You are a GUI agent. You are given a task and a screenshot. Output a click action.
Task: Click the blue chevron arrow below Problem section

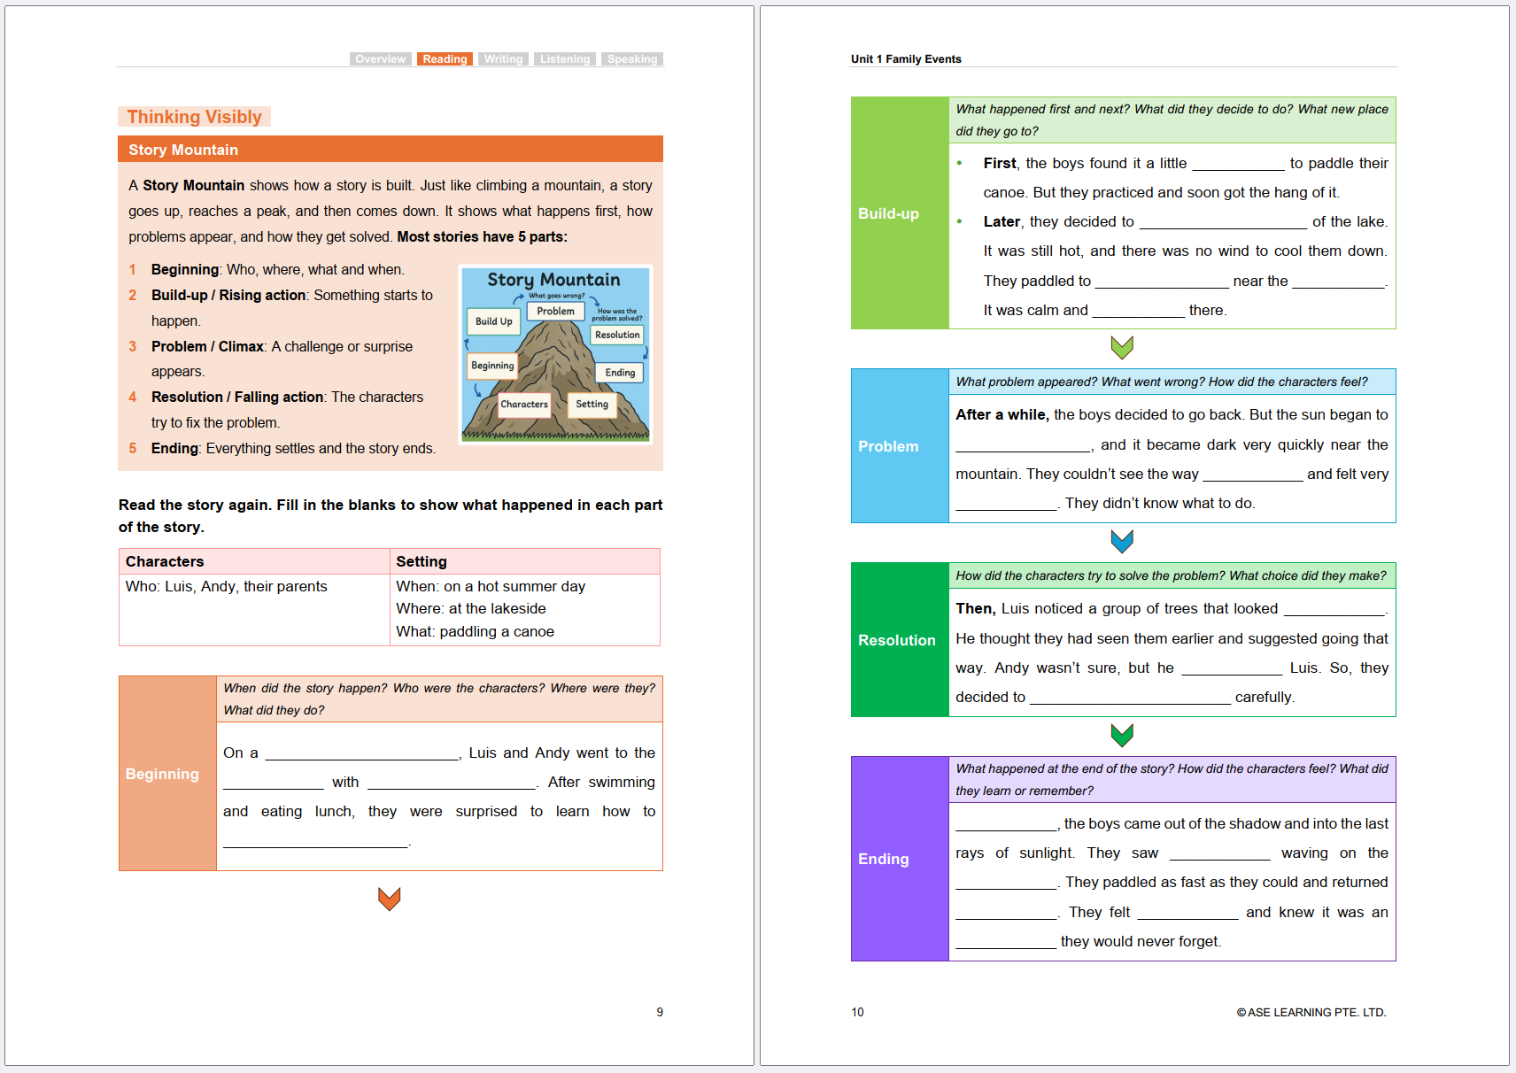point(1122,541)
